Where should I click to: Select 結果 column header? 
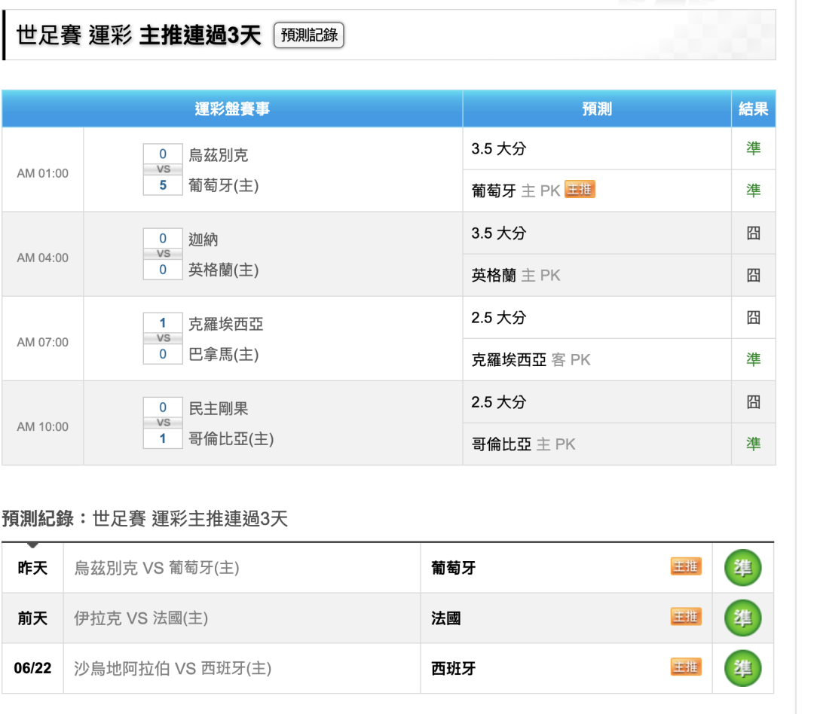[x=753, y=109]
